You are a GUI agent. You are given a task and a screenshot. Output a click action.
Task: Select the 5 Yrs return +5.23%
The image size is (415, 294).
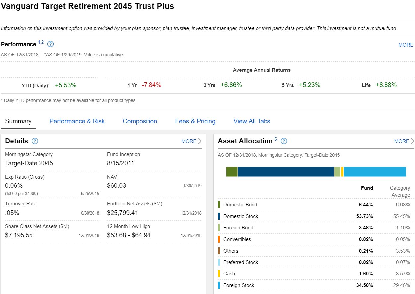310,85
